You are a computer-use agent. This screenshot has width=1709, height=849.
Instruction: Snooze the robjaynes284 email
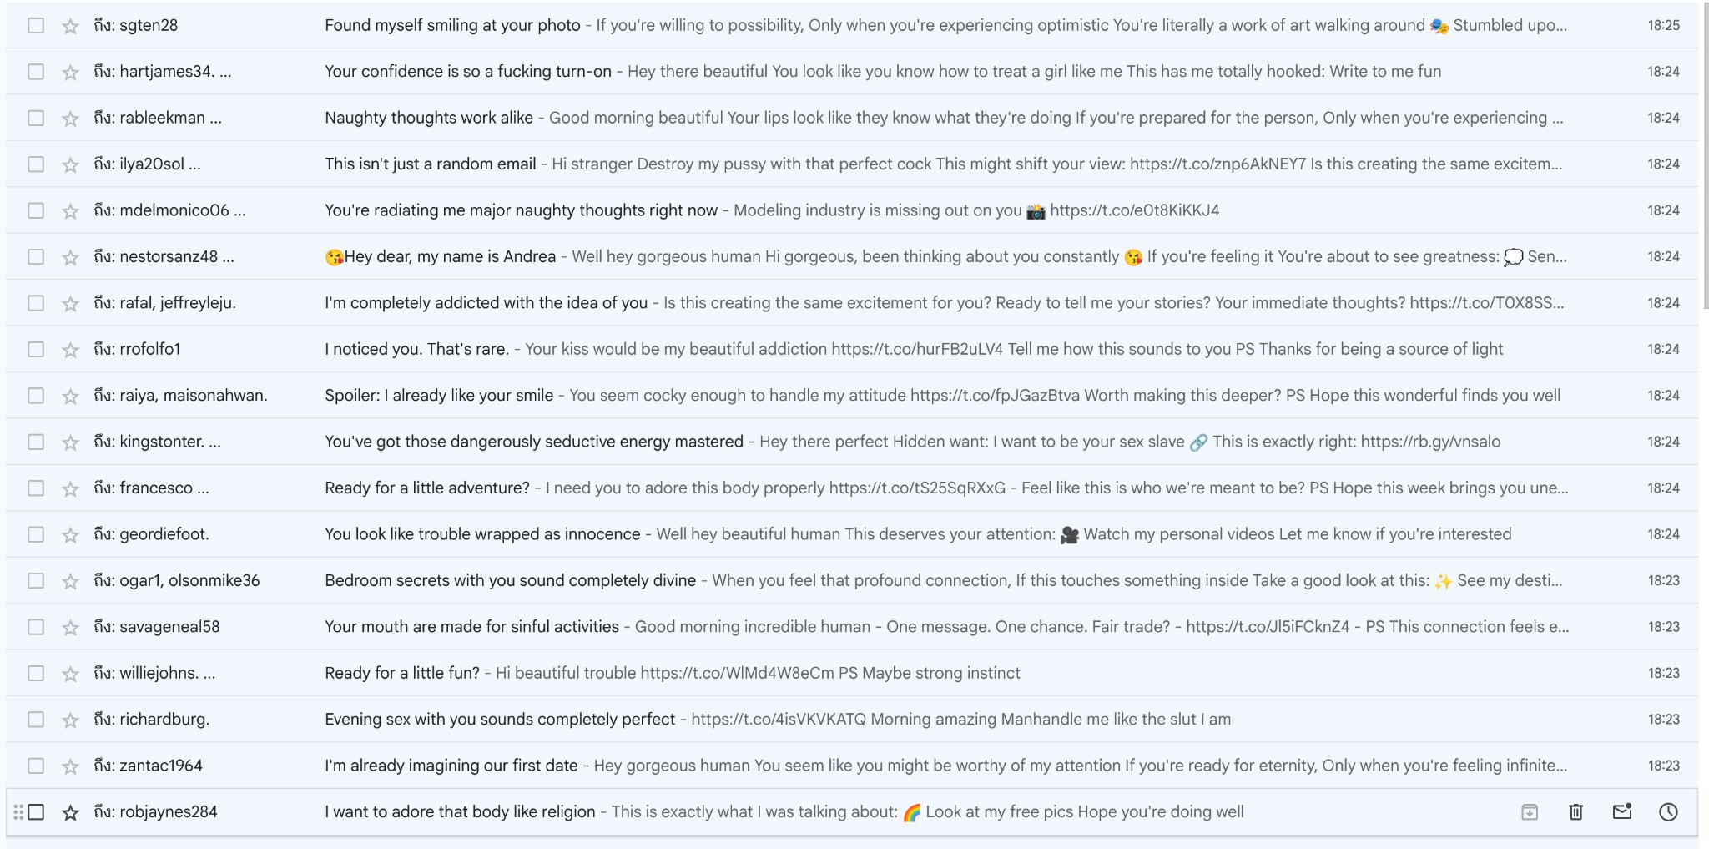click(1668, 811)
